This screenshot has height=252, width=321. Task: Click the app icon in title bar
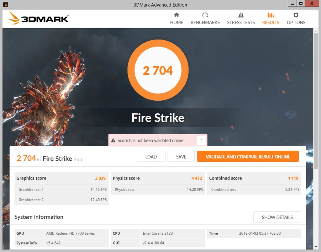coord(5,5)
